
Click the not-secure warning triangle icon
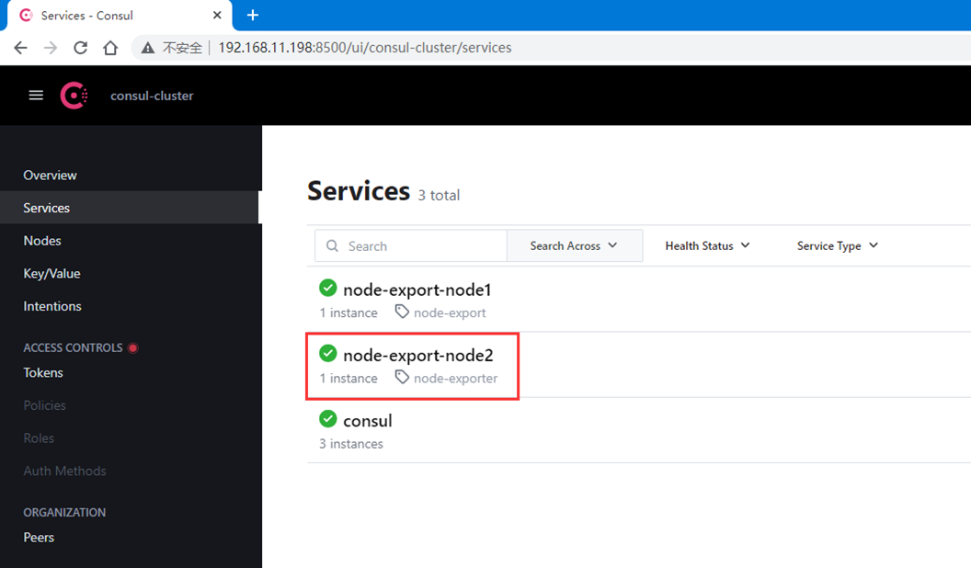tap(147, 48)
